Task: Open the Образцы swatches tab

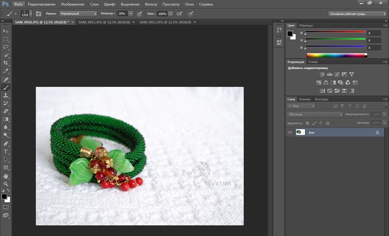Action: 306,25
